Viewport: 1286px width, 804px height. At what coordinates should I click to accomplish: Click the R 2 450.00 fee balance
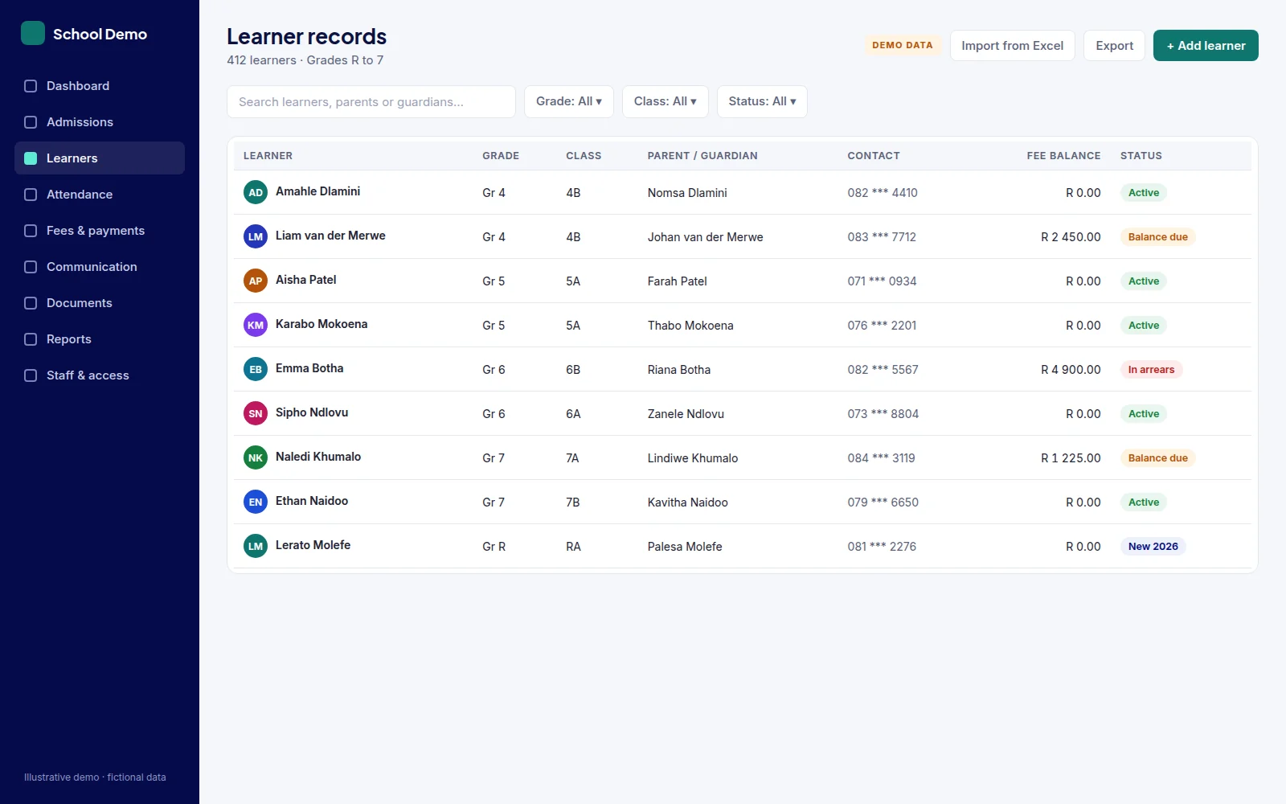(x=1071, y=237)
